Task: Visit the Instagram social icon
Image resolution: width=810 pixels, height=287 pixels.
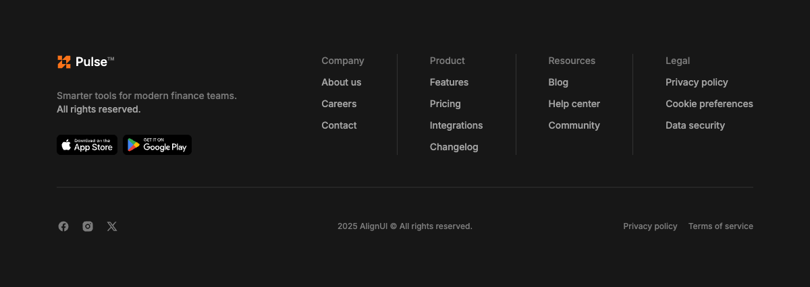Action: pos(88,226)
